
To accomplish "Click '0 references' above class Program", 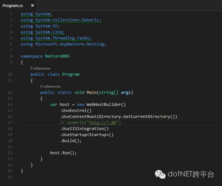I will (x=41, y=68).
